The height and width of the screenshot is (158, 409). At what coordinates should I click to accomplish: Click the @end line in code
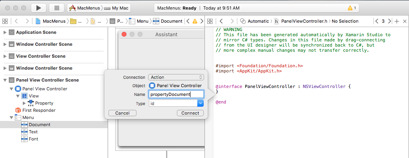tap(221, 102)
